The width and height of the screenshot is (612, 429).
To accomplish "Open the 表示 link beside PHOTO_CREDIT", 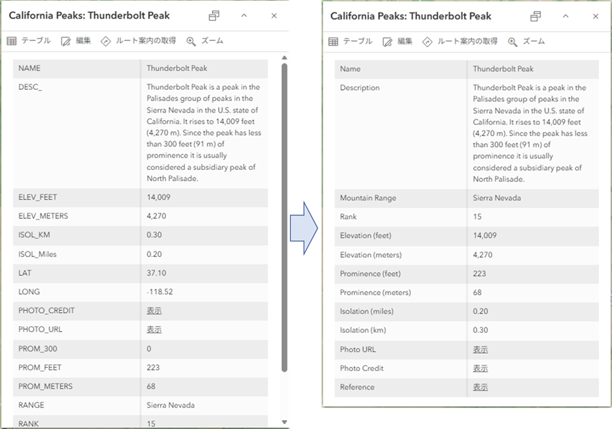I will [154, 311].
